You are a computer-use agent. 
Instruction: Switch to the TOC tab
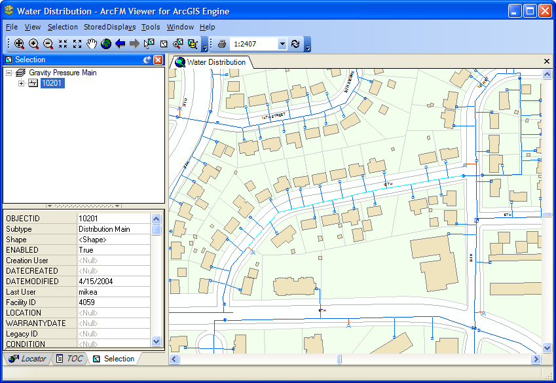(x=69, y=359)
